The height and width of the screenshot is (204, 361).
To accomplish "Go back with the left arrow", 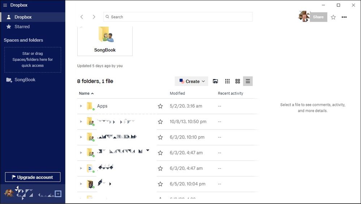I will [82, 17].
